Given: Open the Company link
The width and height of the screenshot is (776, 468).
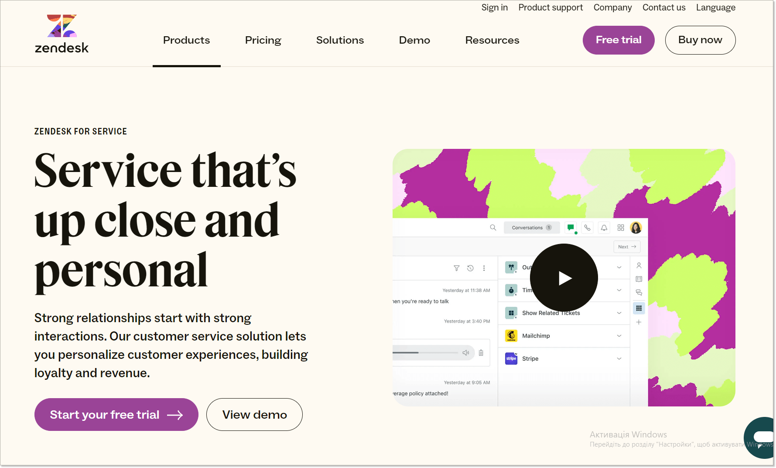Looking at the screenshot, I should click(612, 7).
